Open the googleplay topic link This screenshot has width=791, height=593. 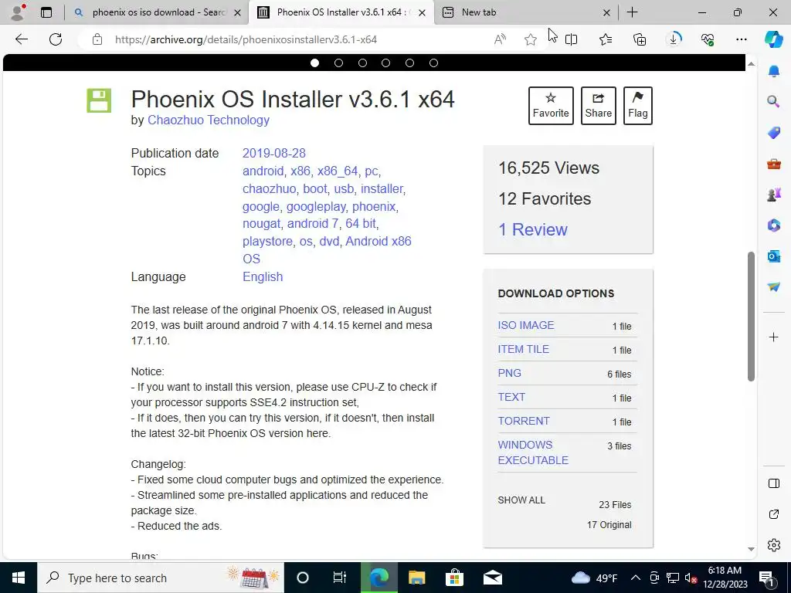click(316, 206)
